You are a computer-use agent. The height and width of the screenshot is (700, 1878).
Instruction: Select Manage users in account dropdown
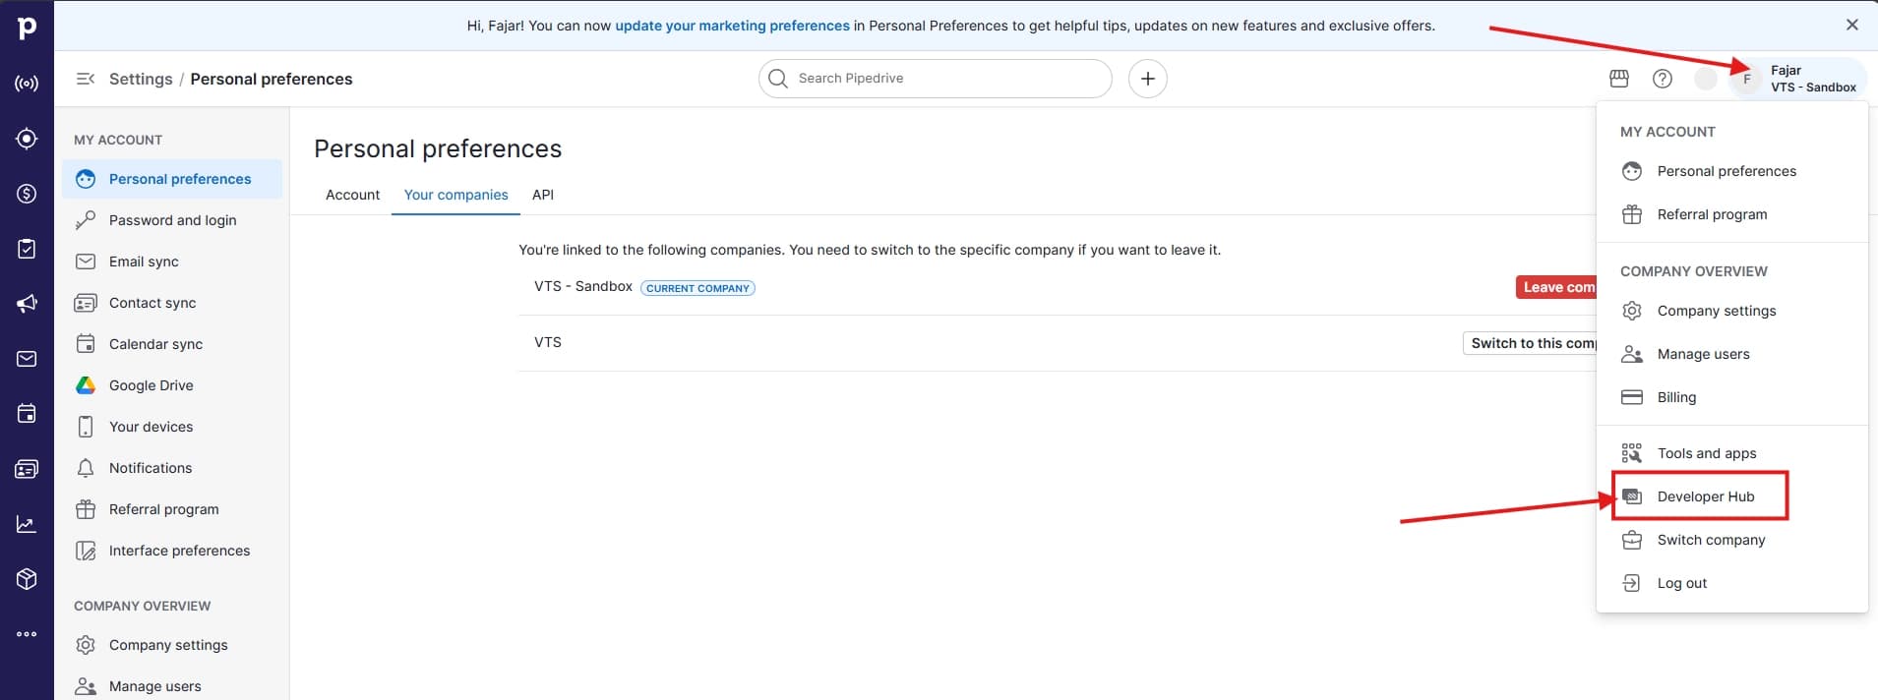point(1731,354)
